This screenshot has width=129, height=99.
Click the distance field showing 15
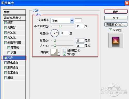(x=80, y=40)
